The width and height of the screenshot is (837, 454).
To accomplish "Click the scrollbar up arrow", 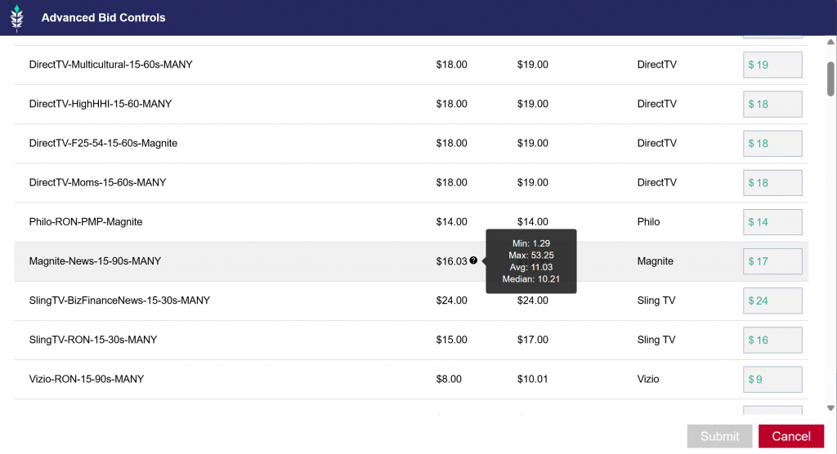I will 830,42.
